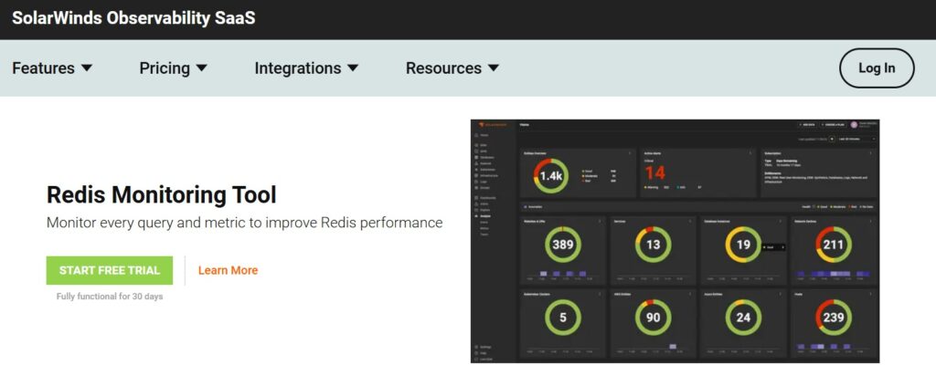Image resolution: width=936 pixels, height=386 pixels.
Task: Open the Resources menu
Action: pos(452,68)
